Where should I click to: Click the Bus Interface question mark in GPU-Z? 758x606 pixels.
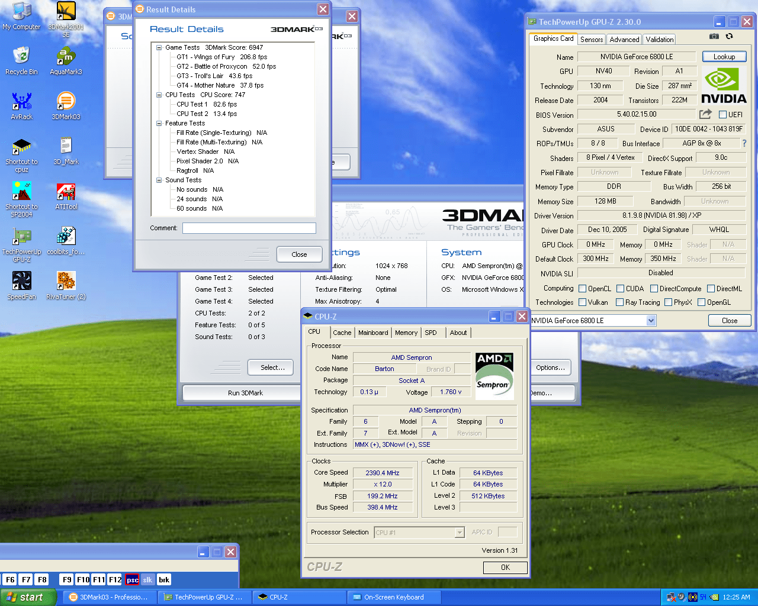click(744, 143)
